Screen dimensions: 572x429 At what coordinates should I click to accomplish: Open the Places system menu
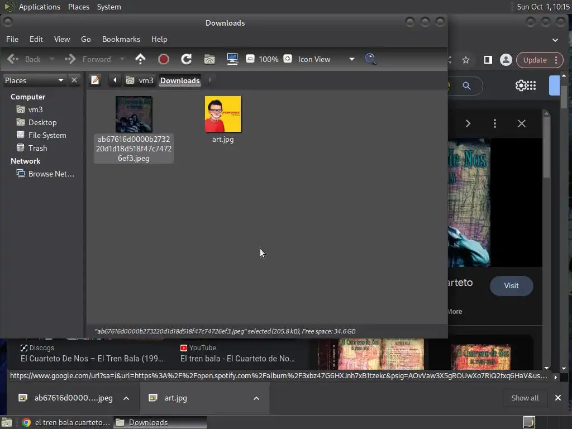pyautogui.click(x=79, y=7)
